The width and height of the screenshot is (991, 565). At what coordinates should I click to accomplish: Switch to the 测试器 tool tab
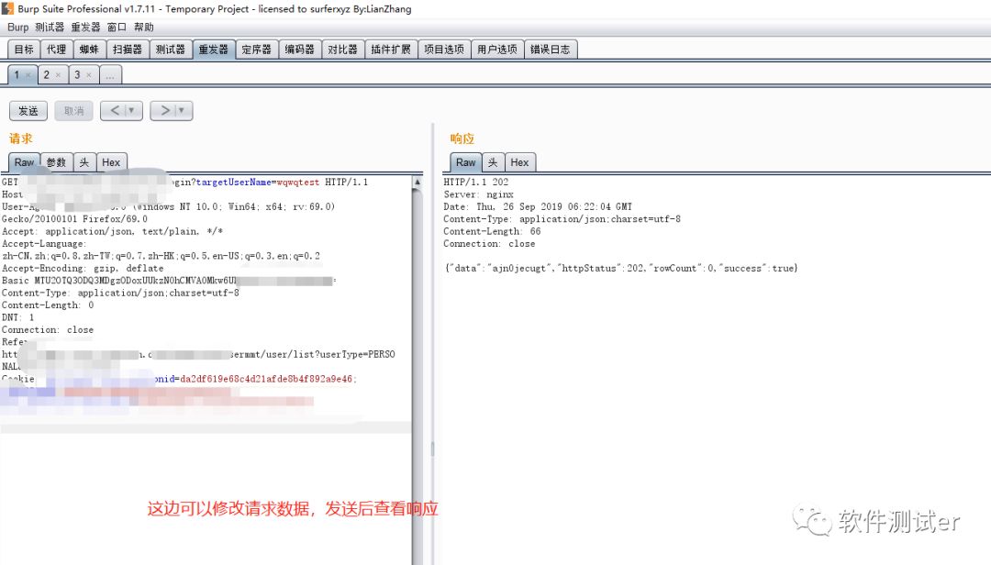170,50
